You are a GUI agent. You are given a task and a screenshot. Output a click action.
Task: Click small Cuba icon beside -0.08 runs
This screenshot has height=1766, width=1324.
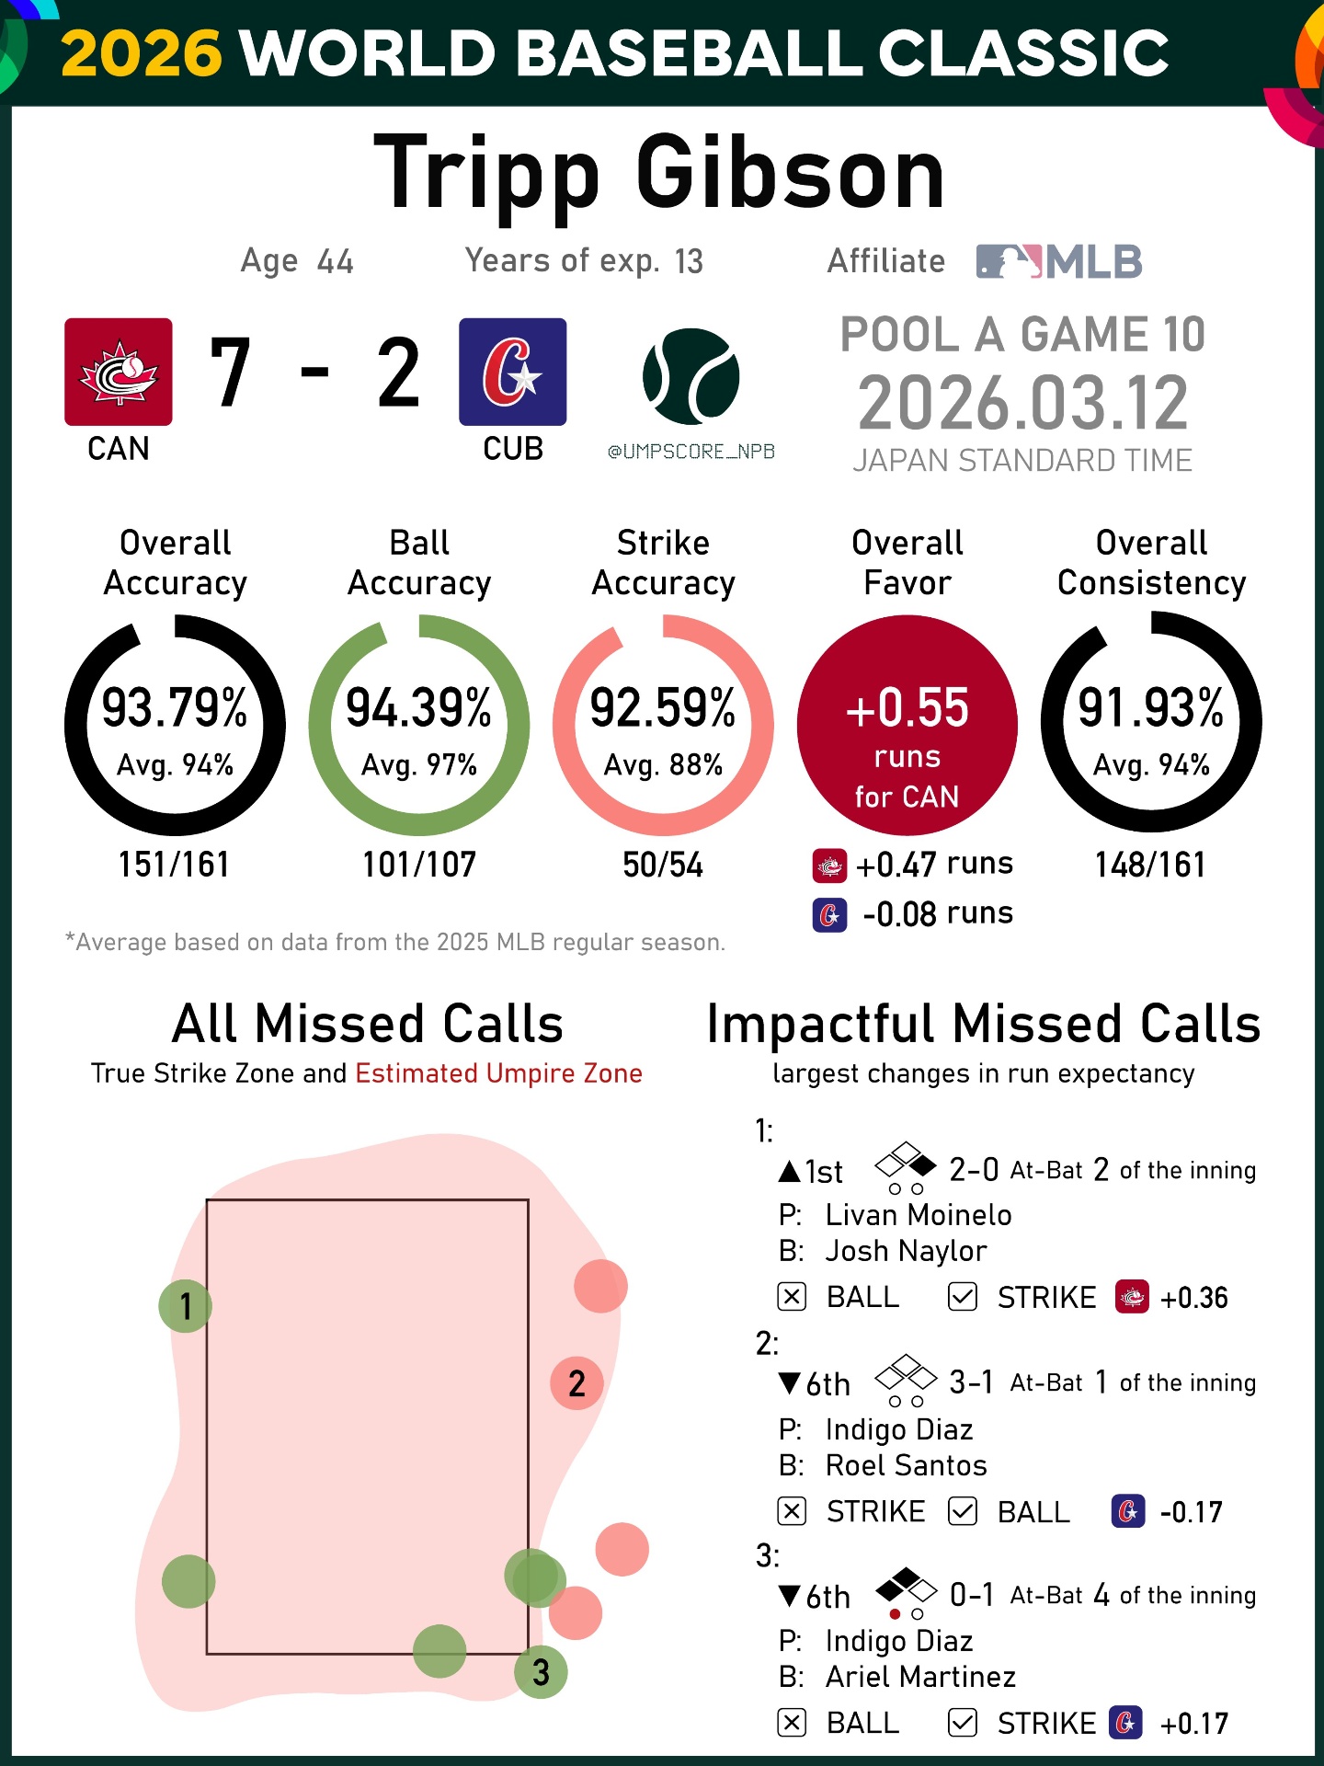(x=829, y=915)
